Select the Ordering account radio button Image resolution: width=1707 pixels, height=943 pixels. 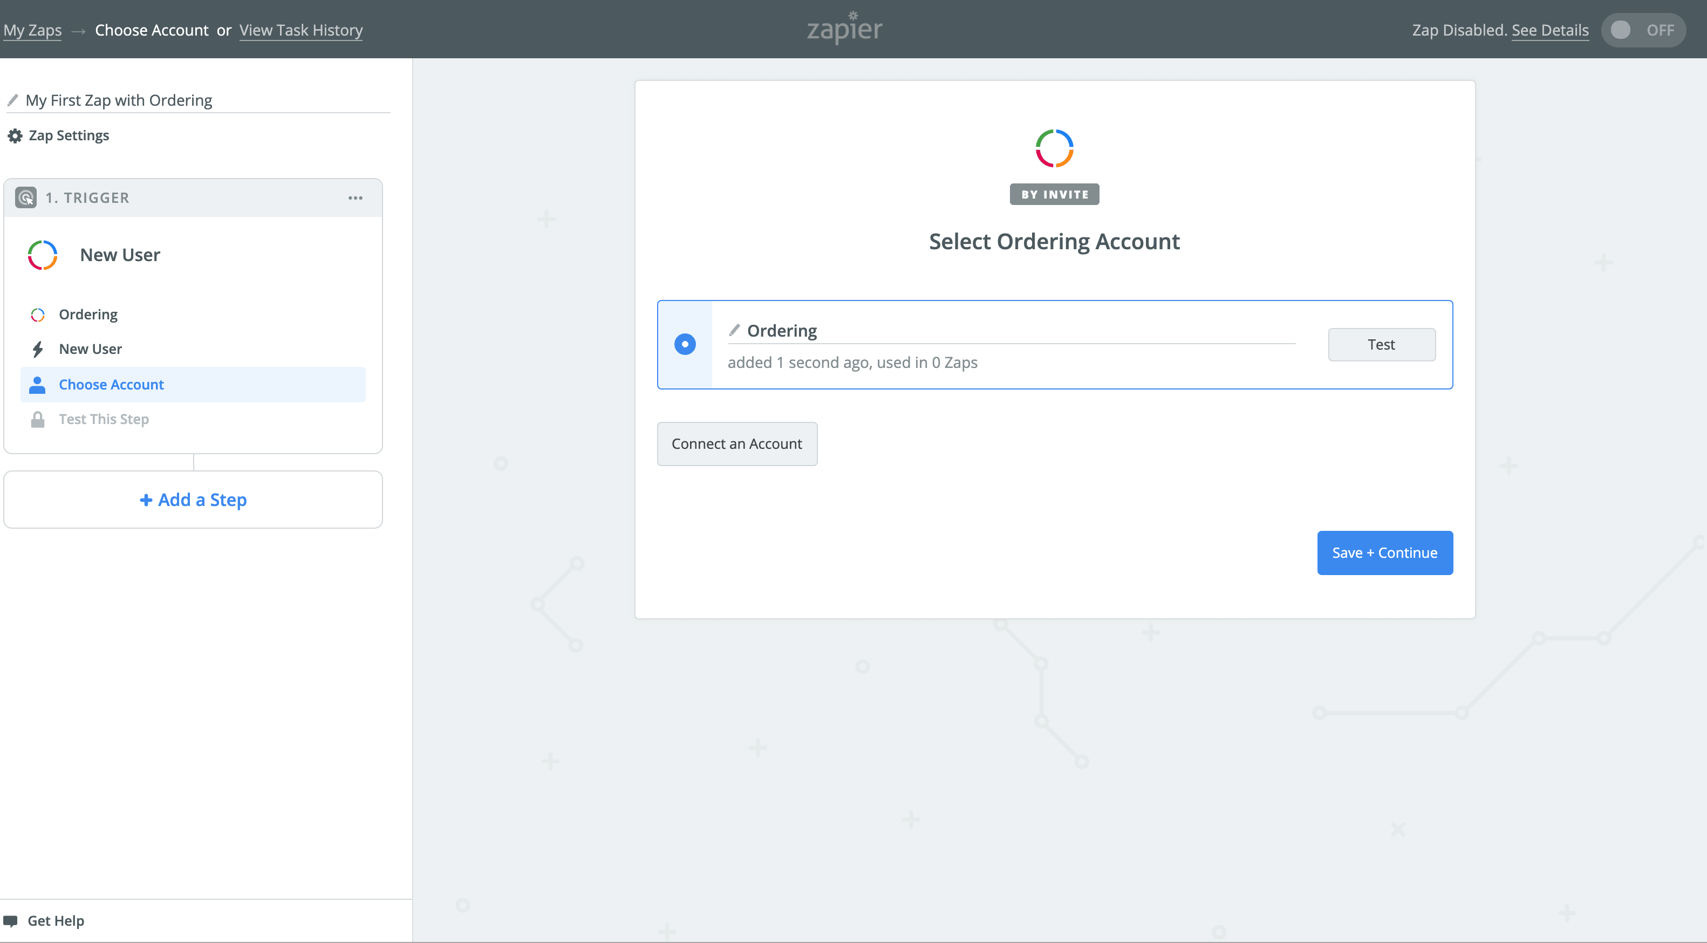685,345
